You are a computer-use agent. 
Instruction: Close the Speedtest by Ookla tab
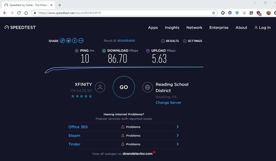click(x=51, y=5)
